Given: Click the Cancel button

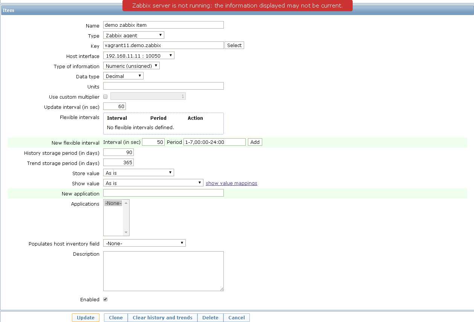Looking at the screenshot, I should coord(237,317).
